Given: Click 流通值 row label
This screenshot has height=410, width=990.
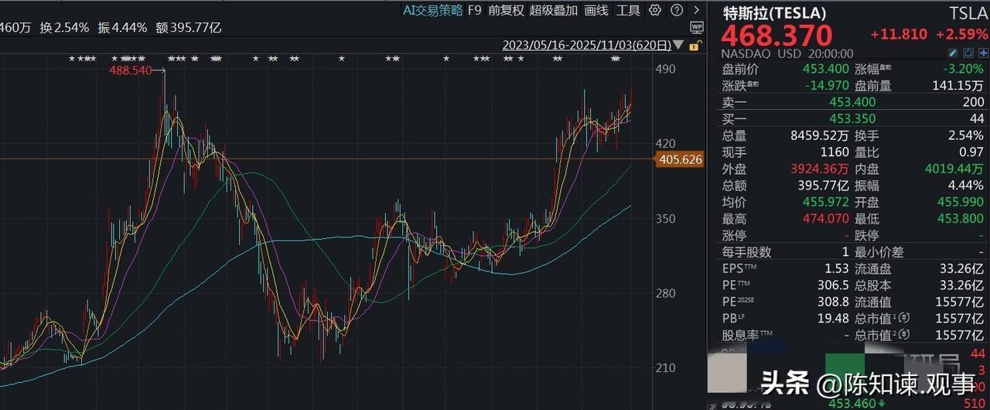Looking at the screenshot, I should coord(872,302).
